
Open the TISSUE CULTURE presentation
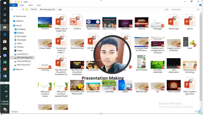click(x=174, y=86)
